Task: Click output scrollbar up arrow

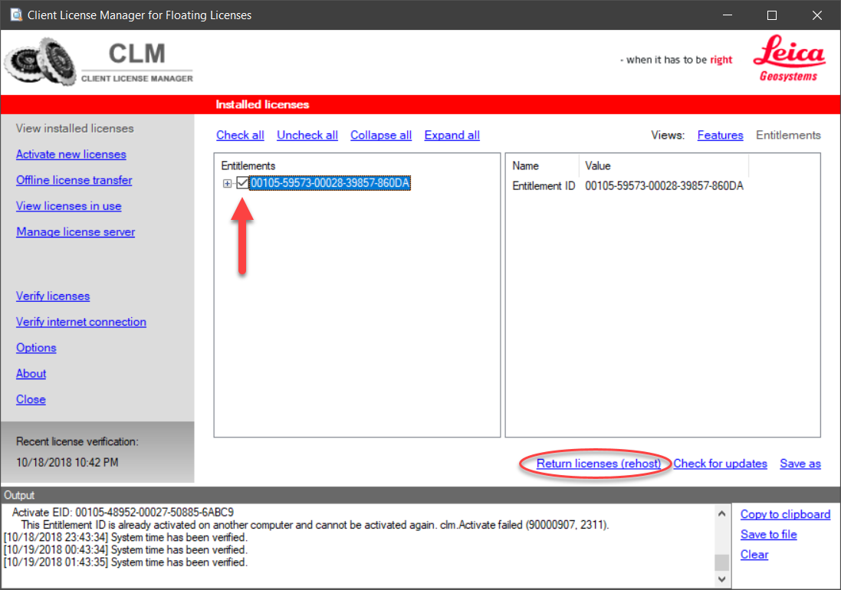Action: [722, 513]
